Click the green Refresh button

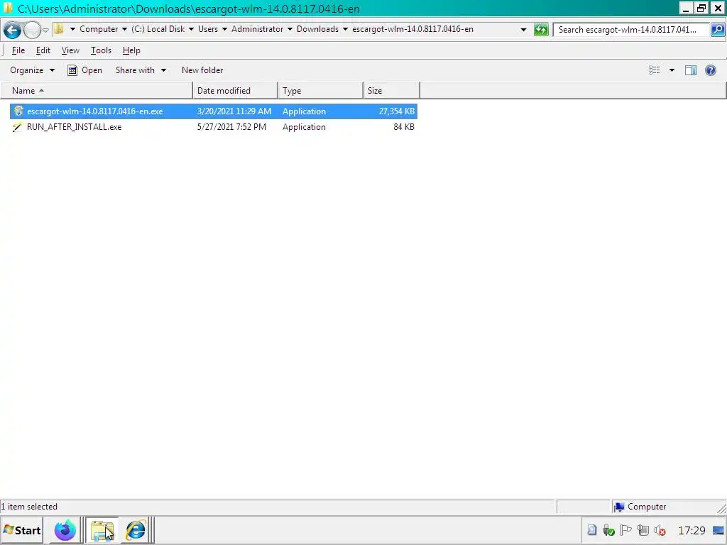coord(541,30)
